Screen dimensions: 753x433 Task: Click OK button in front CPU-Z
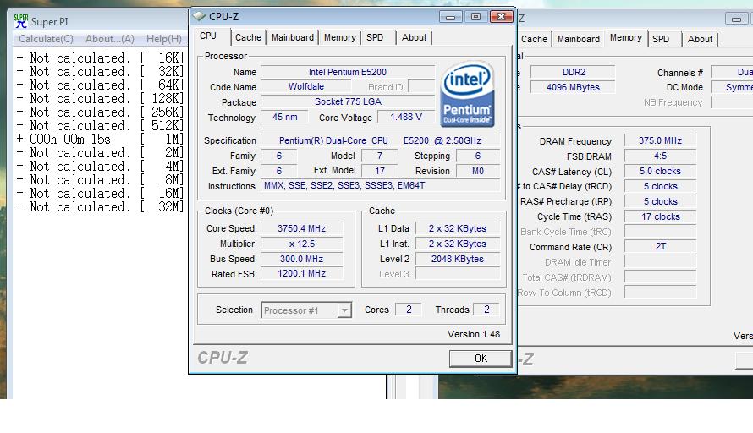[481, 359]
